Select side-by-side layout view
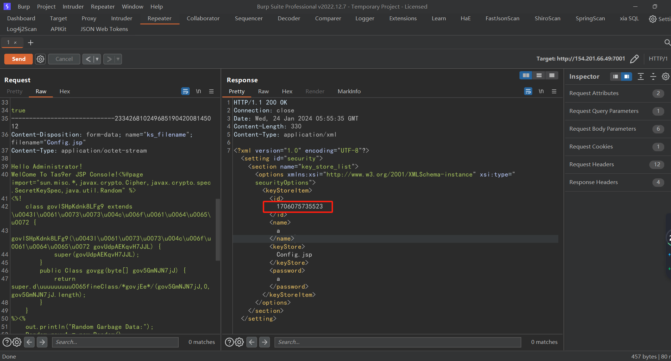 tap(526, 75)
